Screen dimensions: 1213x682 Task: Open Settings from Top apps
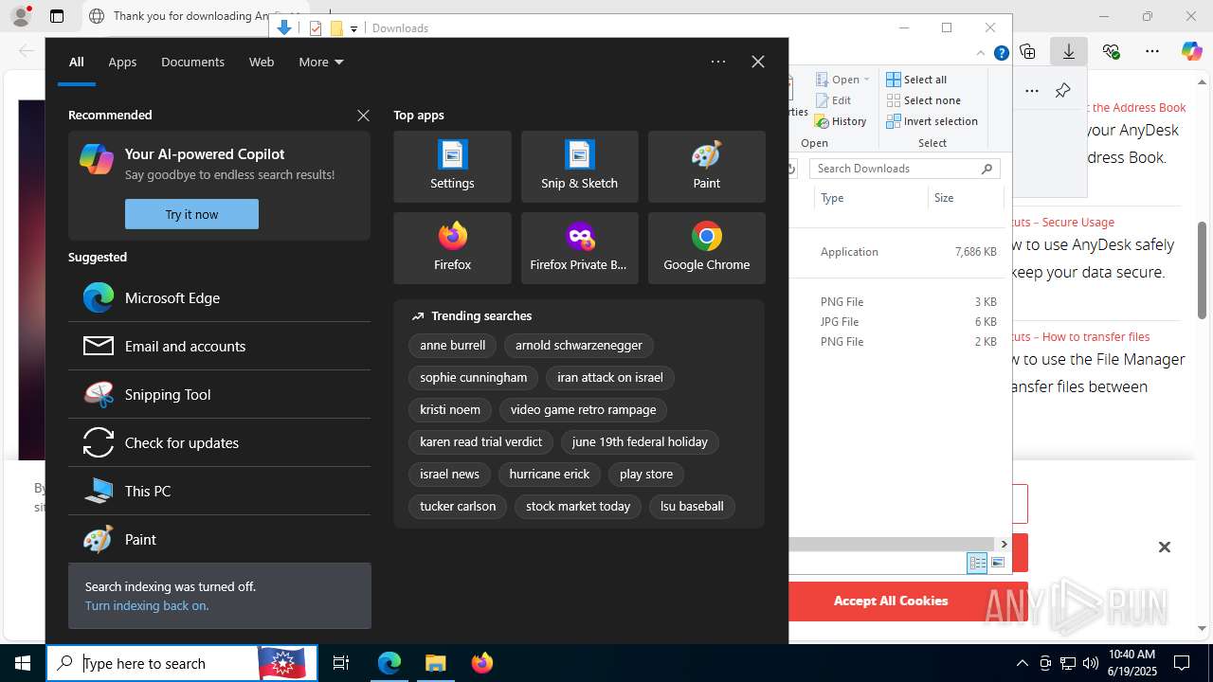(x=452, y=167)
